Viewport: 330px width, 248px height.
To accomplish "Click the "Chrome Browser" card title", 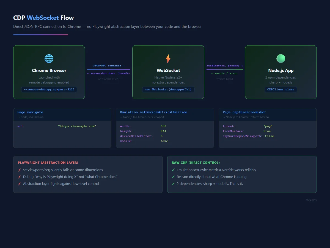I will tap(49, 71).
